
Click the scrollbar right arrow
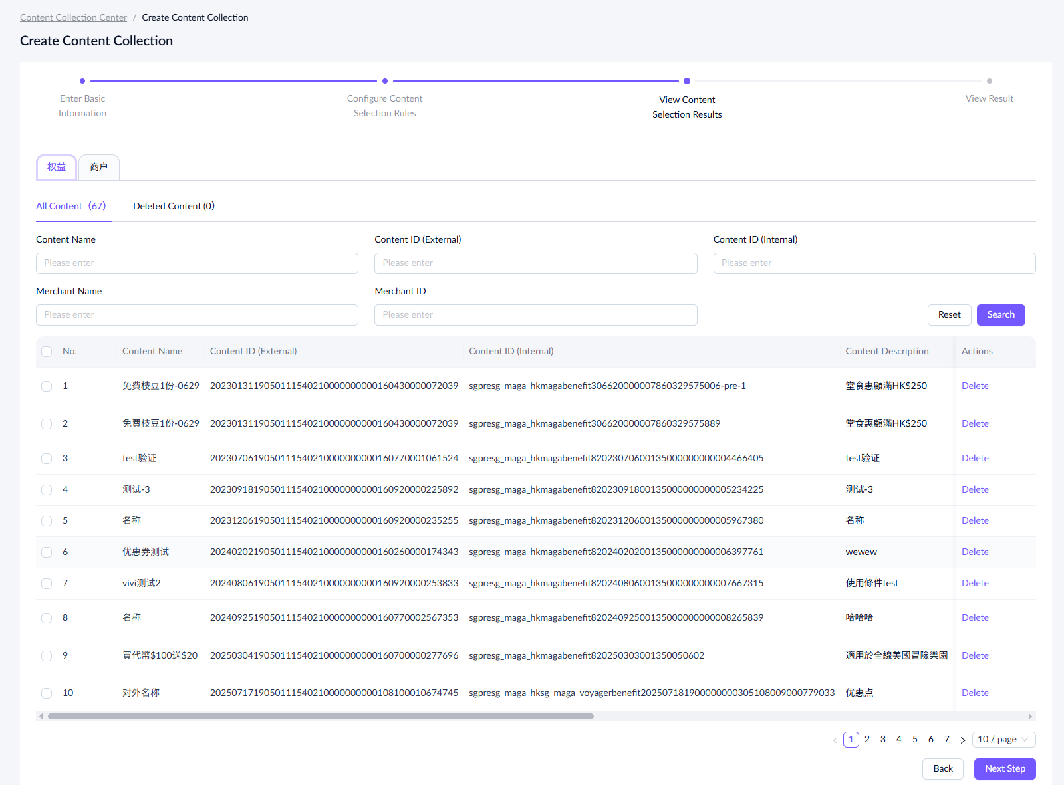click(x=1030, y=716)
